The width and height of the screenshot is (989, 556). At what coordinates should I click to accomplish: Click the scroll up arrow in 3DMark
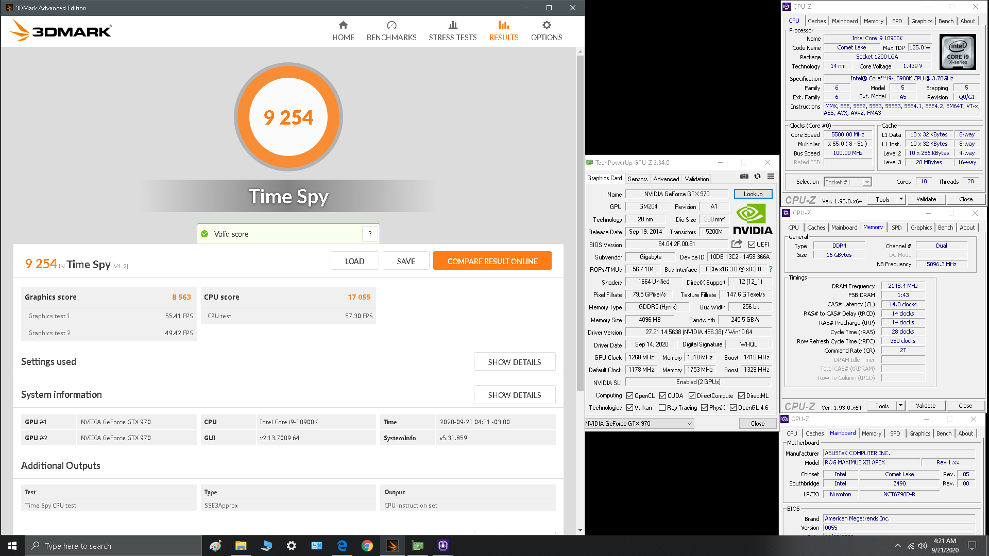tap(580, 51)
